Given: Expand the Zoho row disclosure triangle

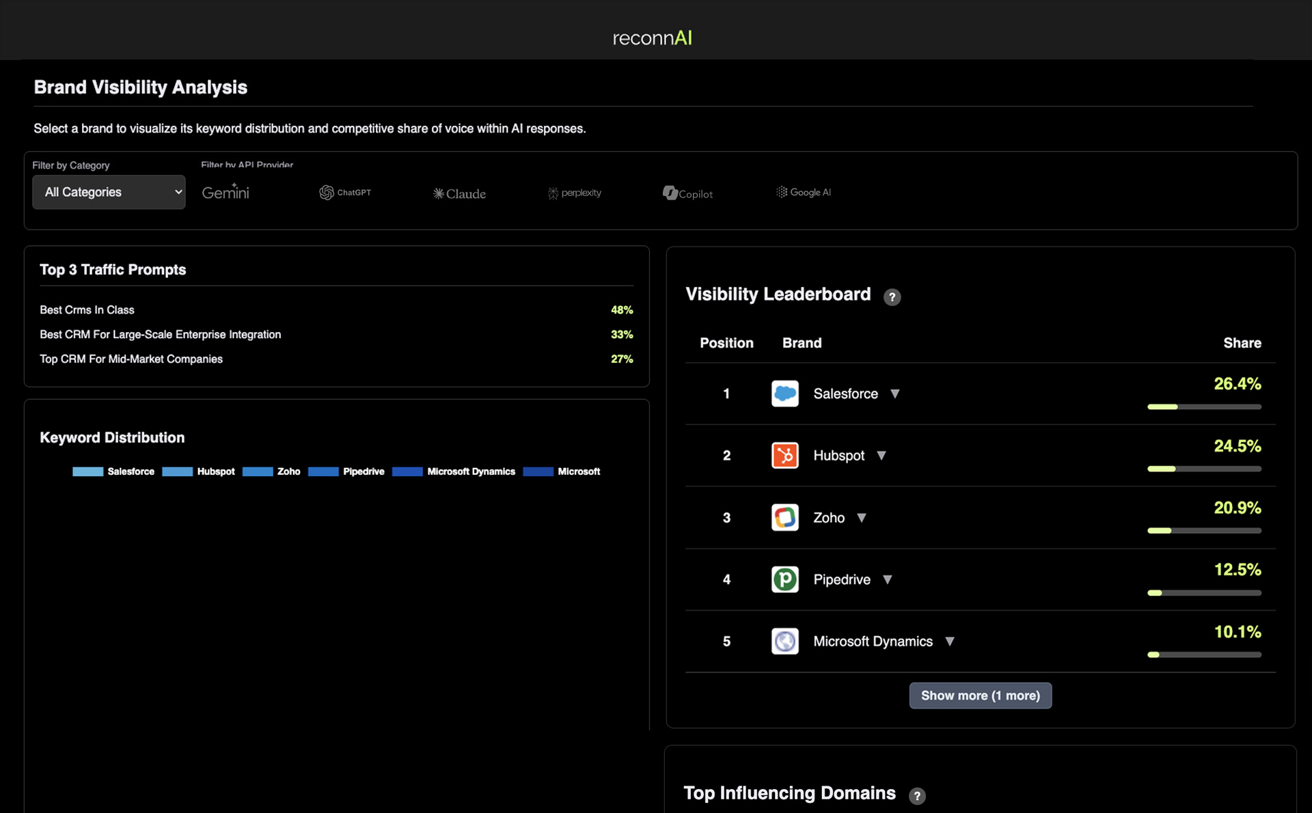Looking at the screenshot, I should [862, 518].
